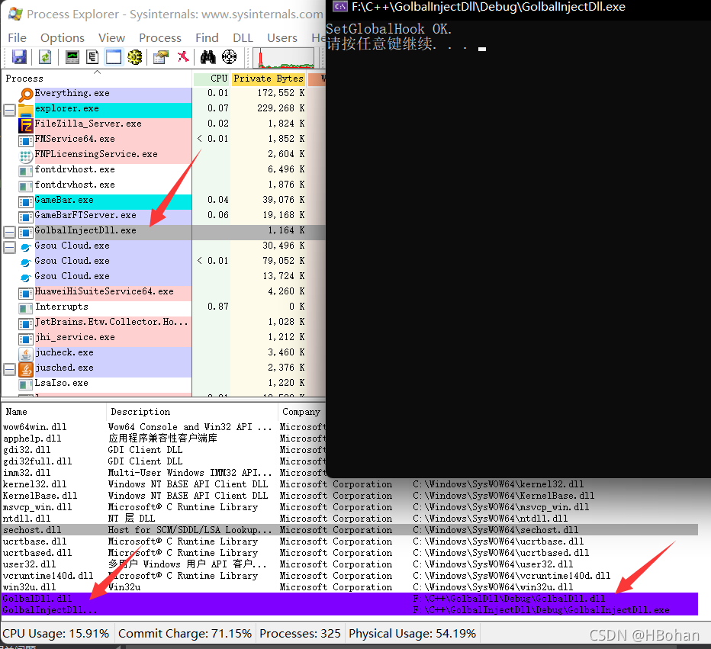Sort by the Private Bytes column header
Screen dimensions: 711x649
[x=268, y=79]
